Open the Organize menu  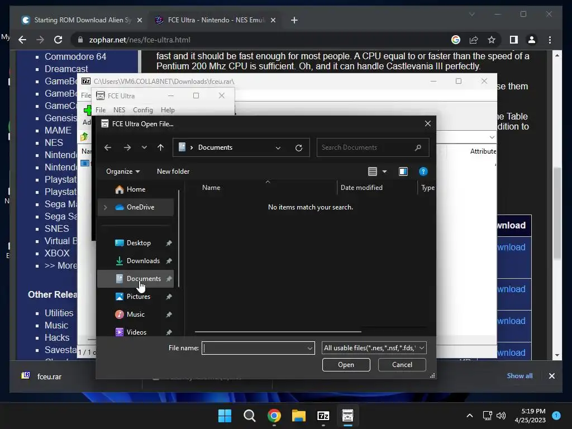point(123,171)
